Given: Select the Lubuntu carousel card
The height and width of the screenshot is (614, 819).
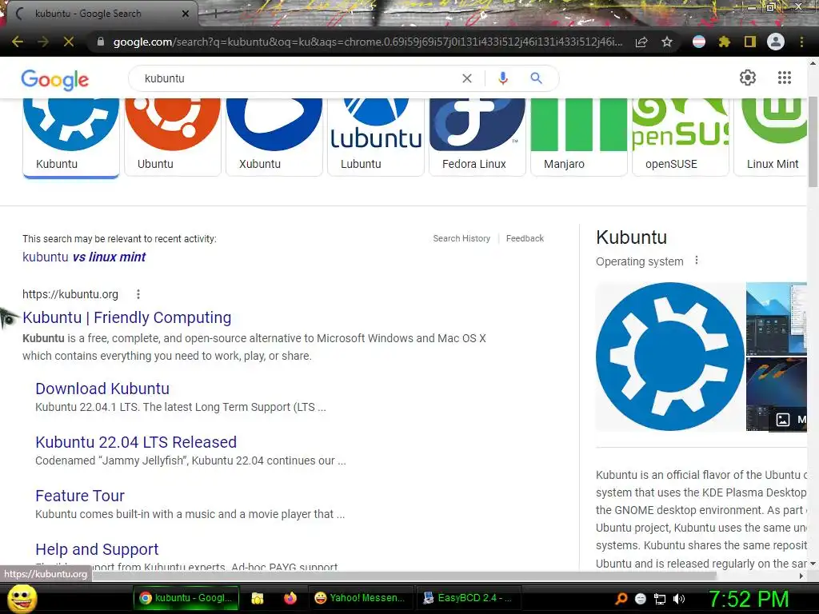Looking at the screenshot, I should pyautogui.click(x=376, y=137).
